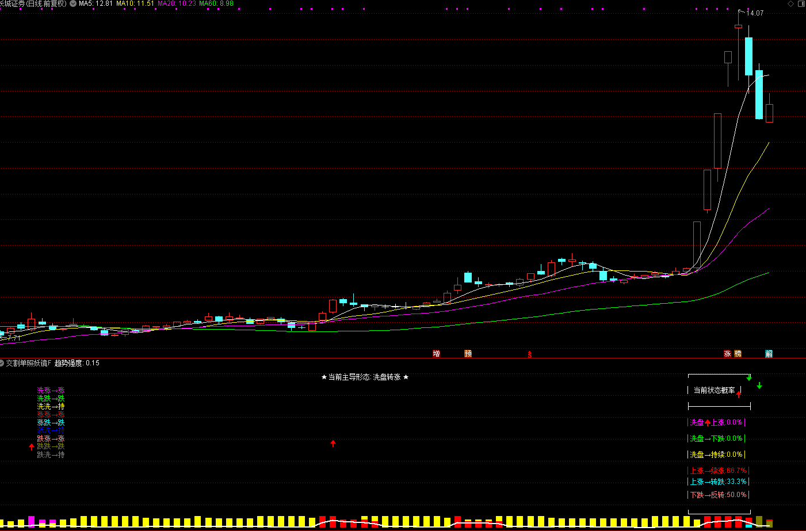This screenshot has height=531, width=806.
Task: Click the 7.71 low price label
Action: tap(13, 338)
